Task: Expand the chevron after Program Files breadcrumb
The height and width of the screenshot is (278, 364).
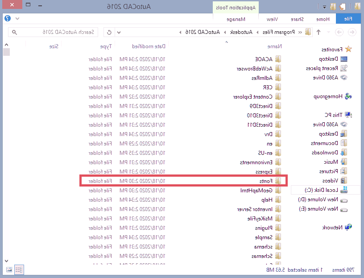Action: (x=257, y=32)
